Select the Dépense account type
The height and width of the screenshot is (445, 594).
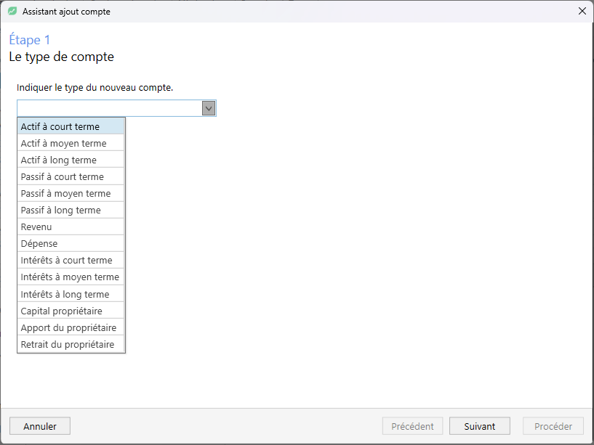coord(71,243)
